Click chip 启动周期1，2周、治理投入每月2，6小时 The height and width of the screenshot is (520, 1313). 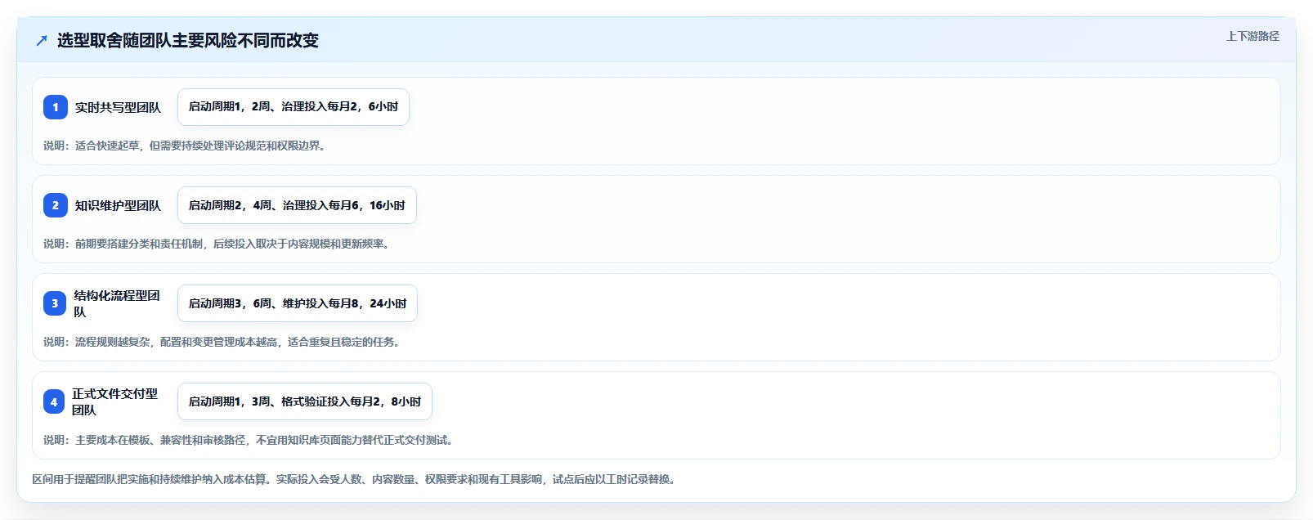pyautogui.click(x=294, y=107)
